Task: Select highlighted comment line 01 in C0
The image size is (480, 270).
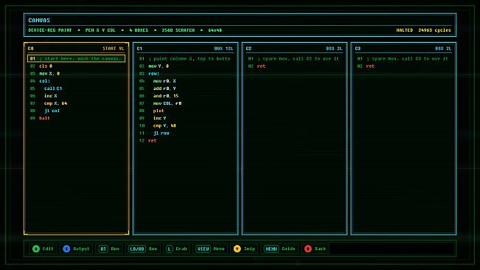Action: coord(76,58)
